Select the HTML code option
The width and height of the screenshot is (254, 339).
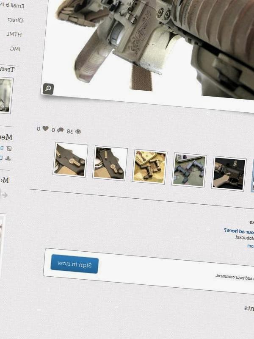(14, 34)
